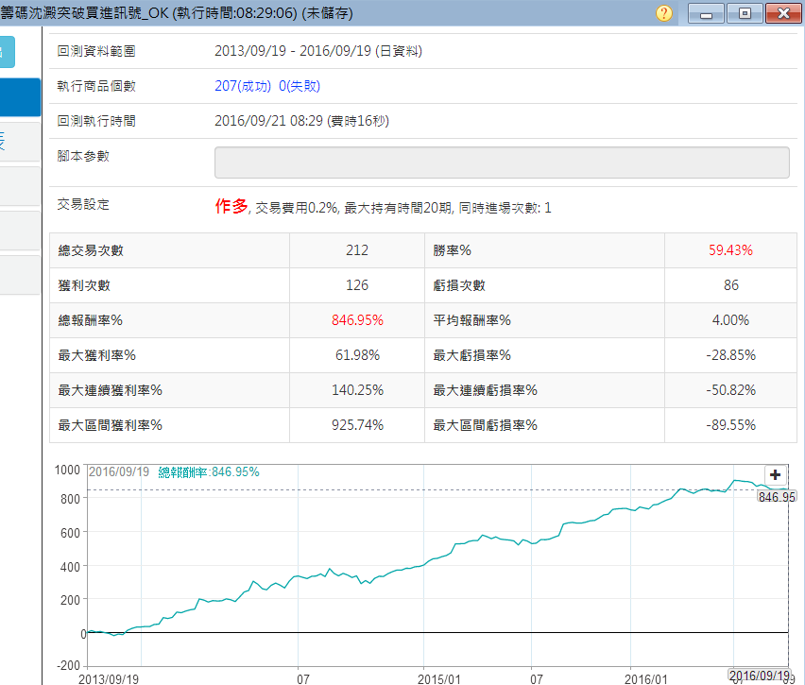
Task: Open the blank sidebar tab directly below 表
Action: point(19,186)
